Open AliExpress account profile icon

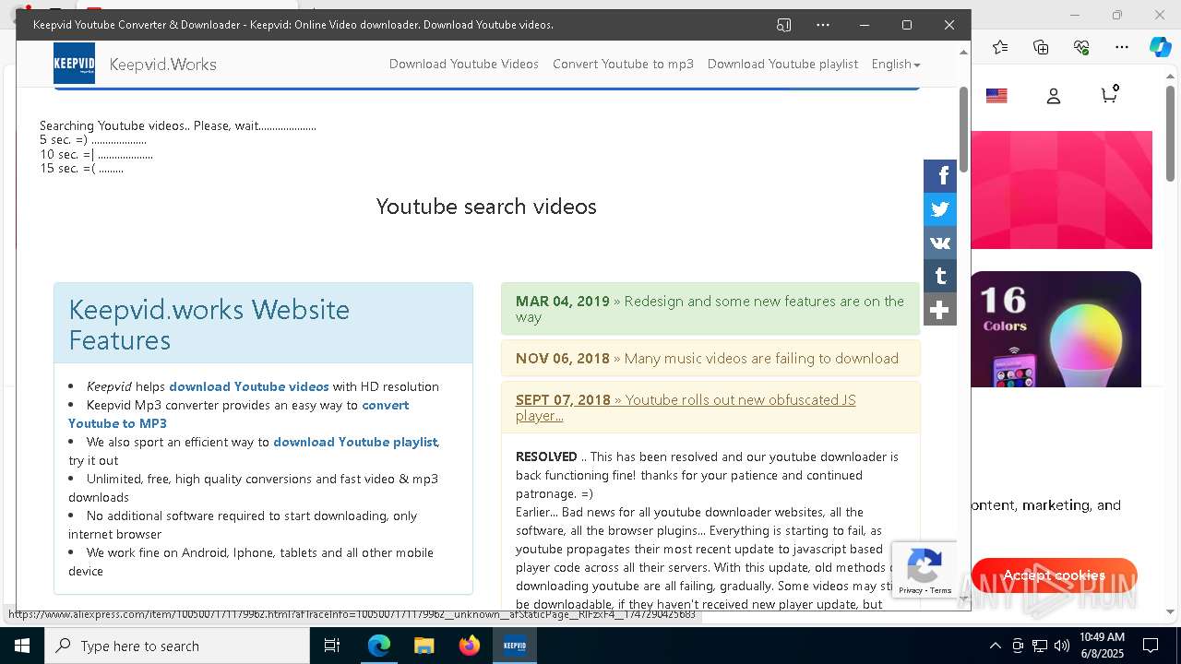coord(1054,96)
